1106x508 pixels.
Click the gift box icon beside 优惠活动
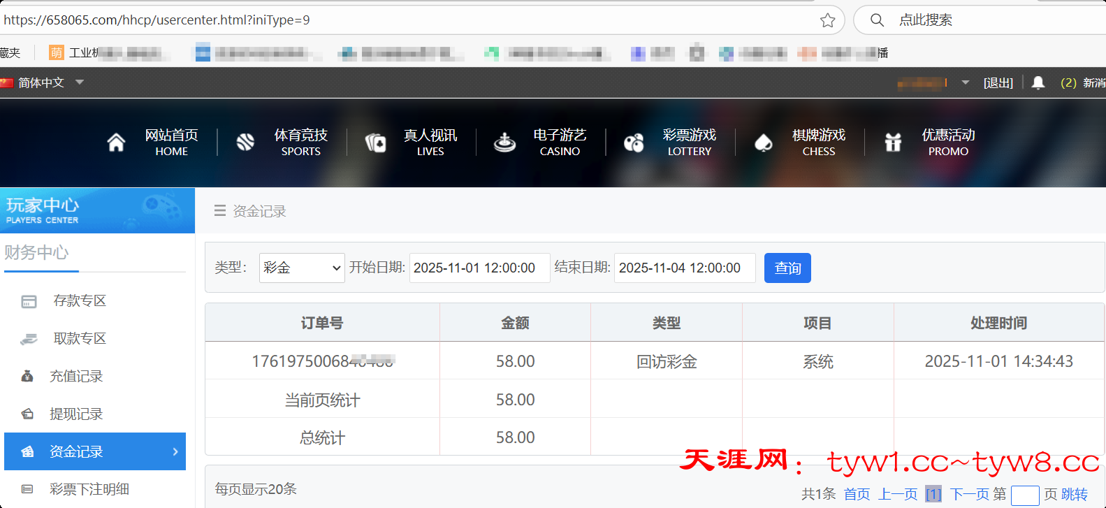coord(893,143)
